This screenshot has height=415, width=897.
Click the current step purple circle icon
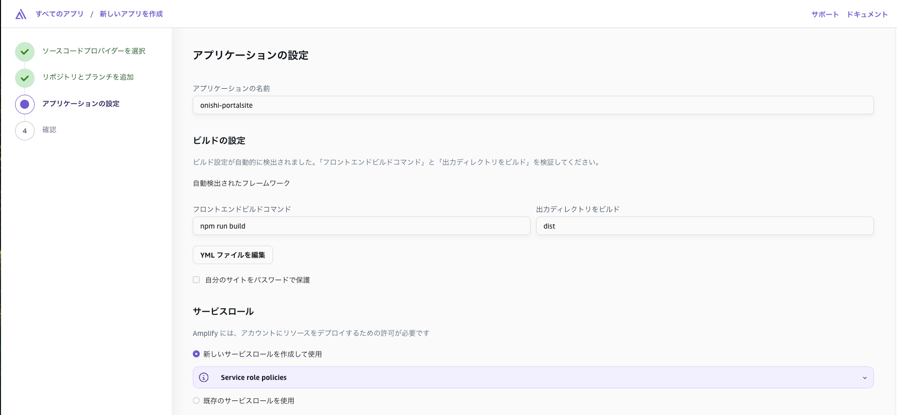click(x=25, y=104)
